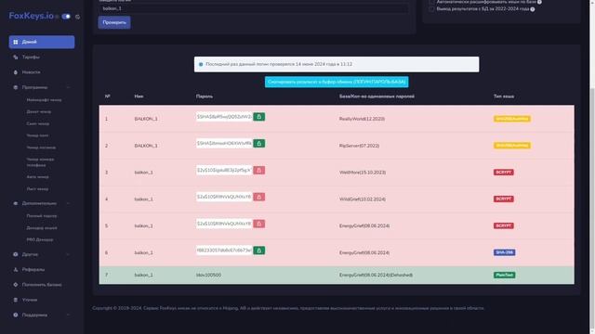Expand the Другое sidebar section arrow
Image resolution: width=595 pixels, height=334 pixels.
[x=68, y=254]
